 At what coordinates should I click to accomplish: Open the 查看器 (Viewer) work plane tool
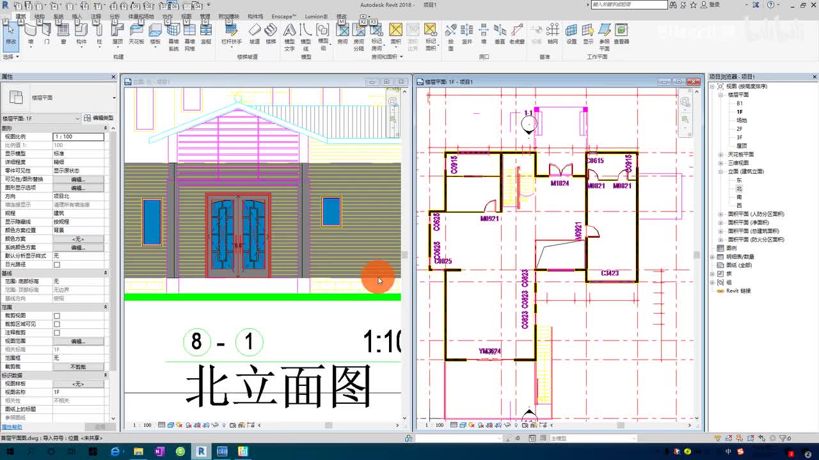click(x=621, y=33)
